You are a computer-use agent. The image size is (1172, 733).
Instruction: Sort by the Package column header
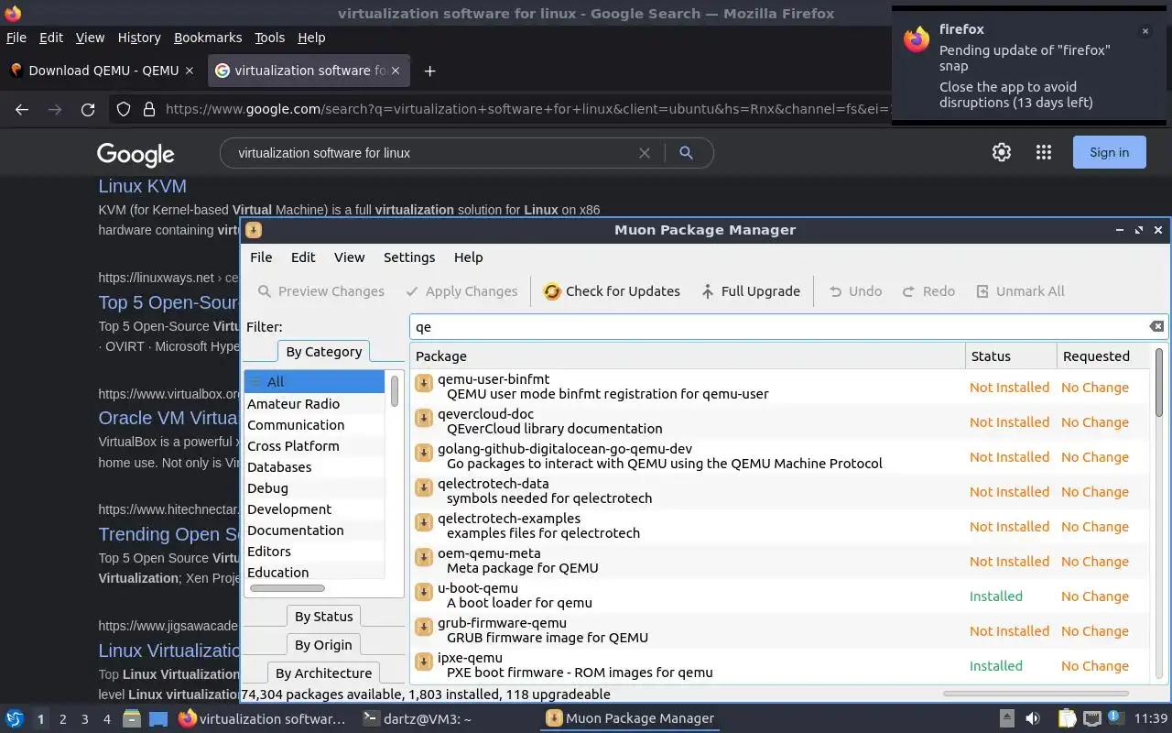(x=688, y=356)
